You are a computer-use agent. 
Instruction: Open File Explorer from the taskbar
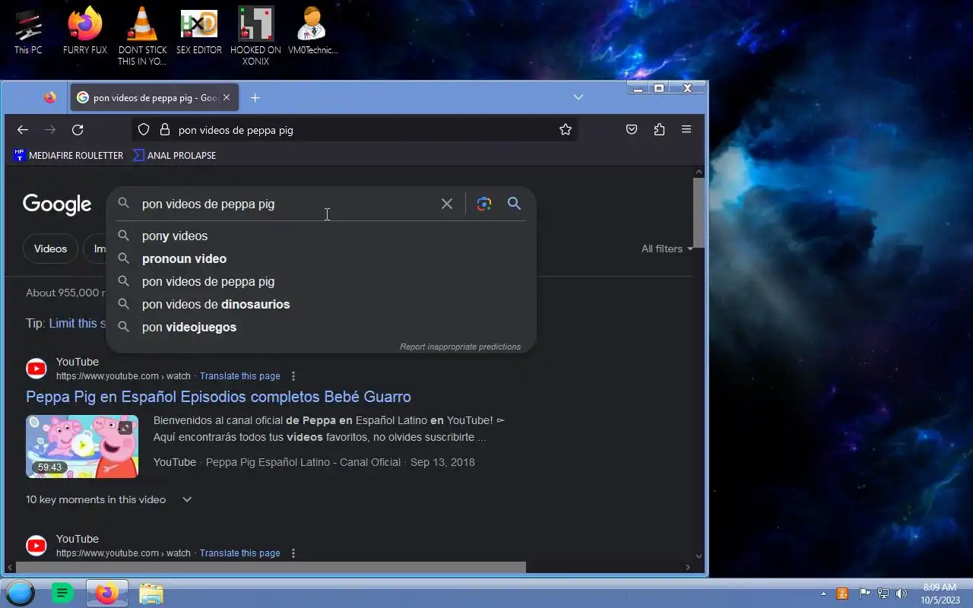tap(151, 594)
